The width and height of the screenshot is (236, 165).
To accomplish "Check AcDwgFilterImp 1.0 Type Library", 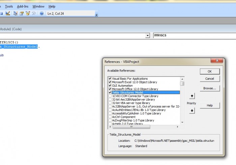I will [110, 120].
